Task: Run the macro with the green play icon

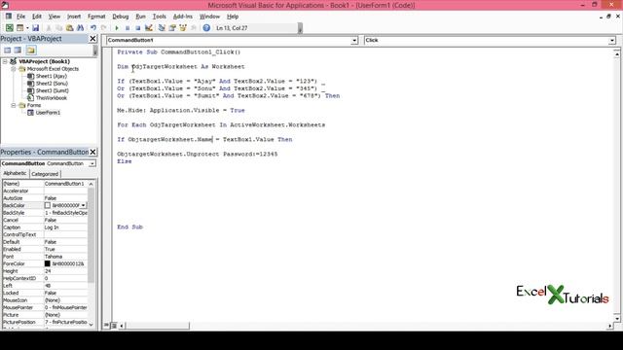Action: tap(117, 28)
